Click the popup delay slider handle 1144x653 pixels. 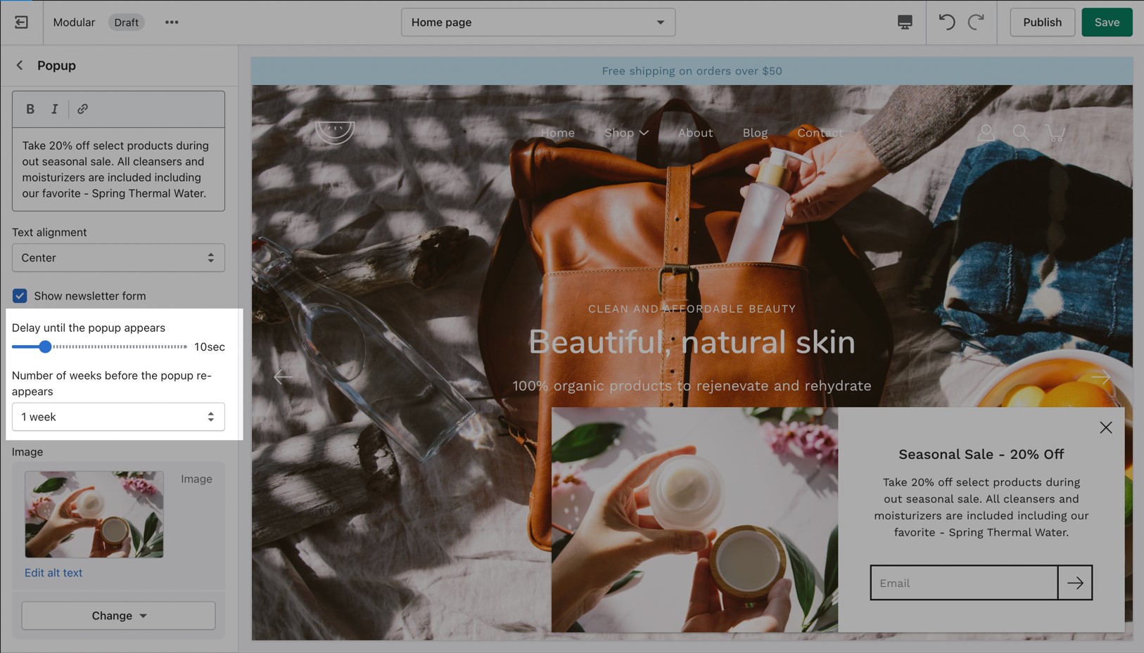[x=45, y=347]
